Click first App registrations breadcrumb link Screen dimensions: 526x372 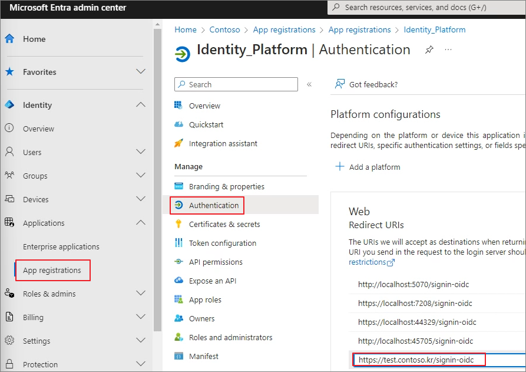click(x=284, y=29)
